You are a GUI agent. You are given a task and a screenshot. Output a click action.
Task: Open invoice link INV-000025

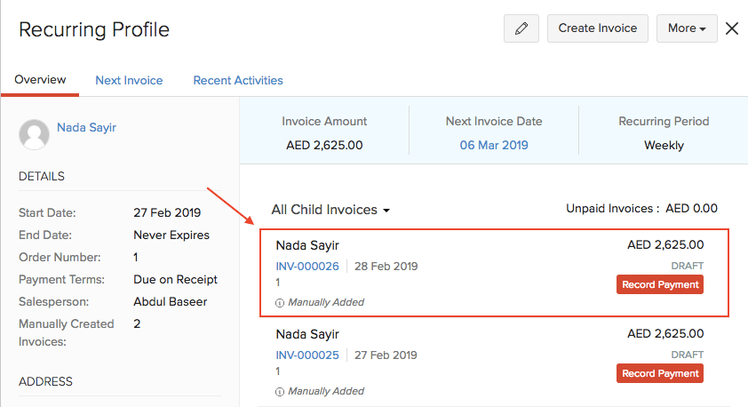307,355
